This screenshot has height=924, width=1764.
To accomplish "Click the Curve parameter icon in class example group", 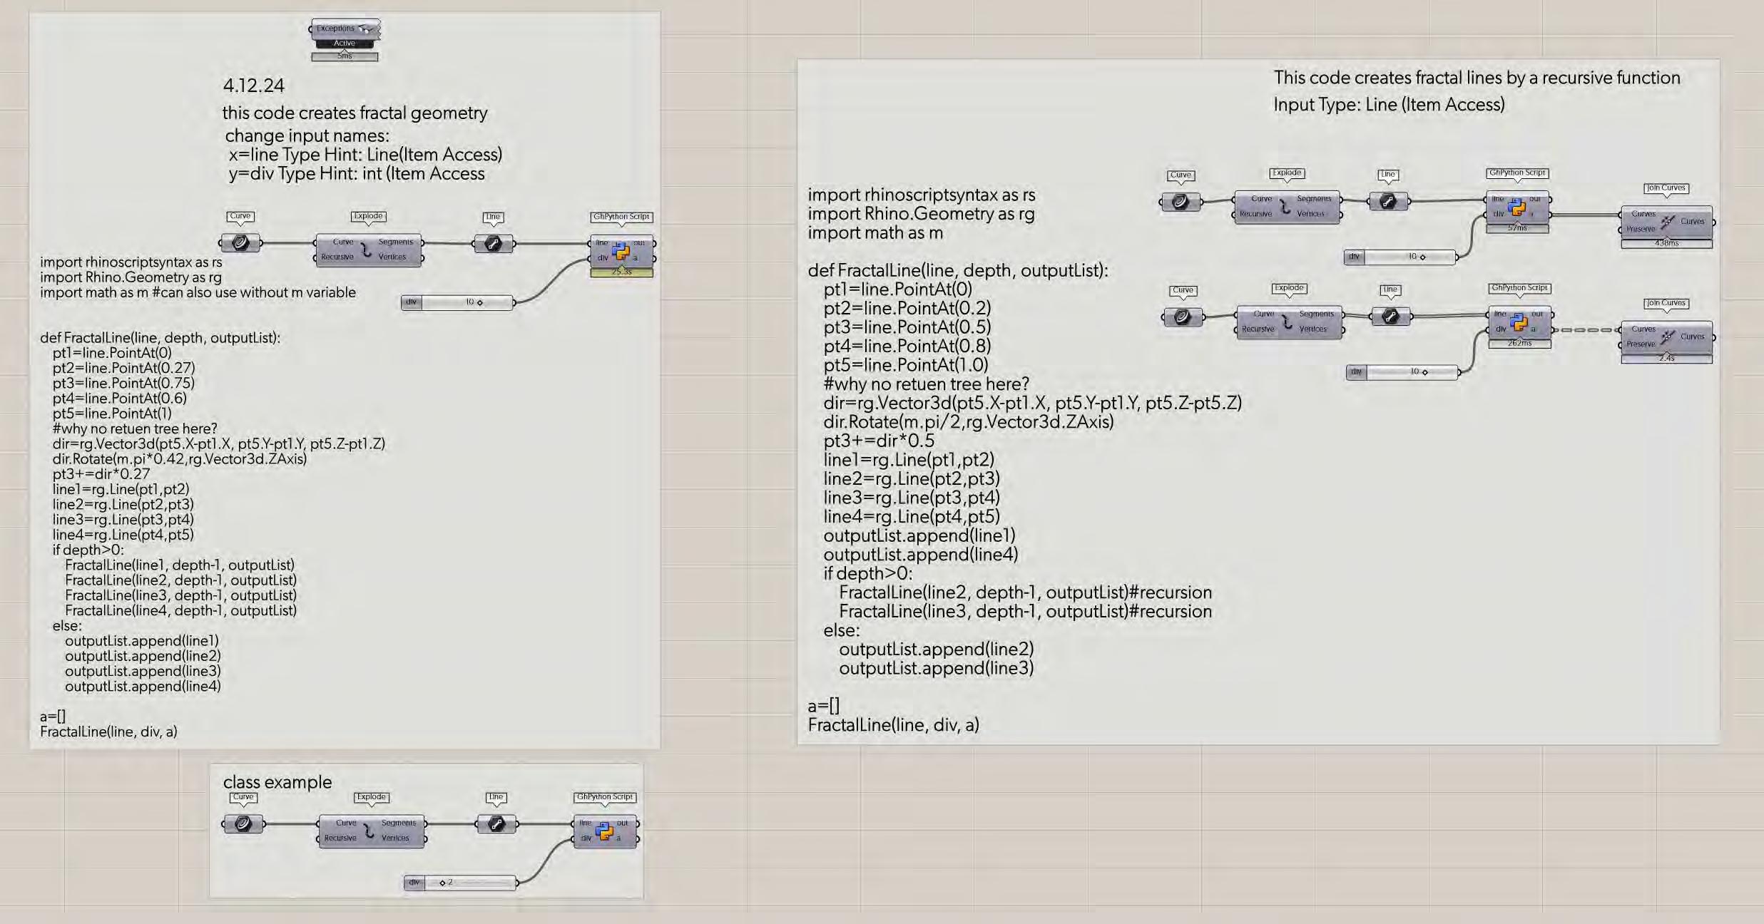I will (243, 824).
